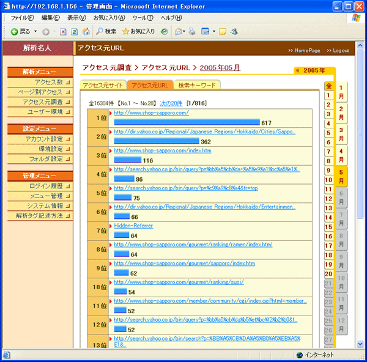Click the page icon in the status bar
This screenshot has width=367, height=362.
(x=6, y=355)
